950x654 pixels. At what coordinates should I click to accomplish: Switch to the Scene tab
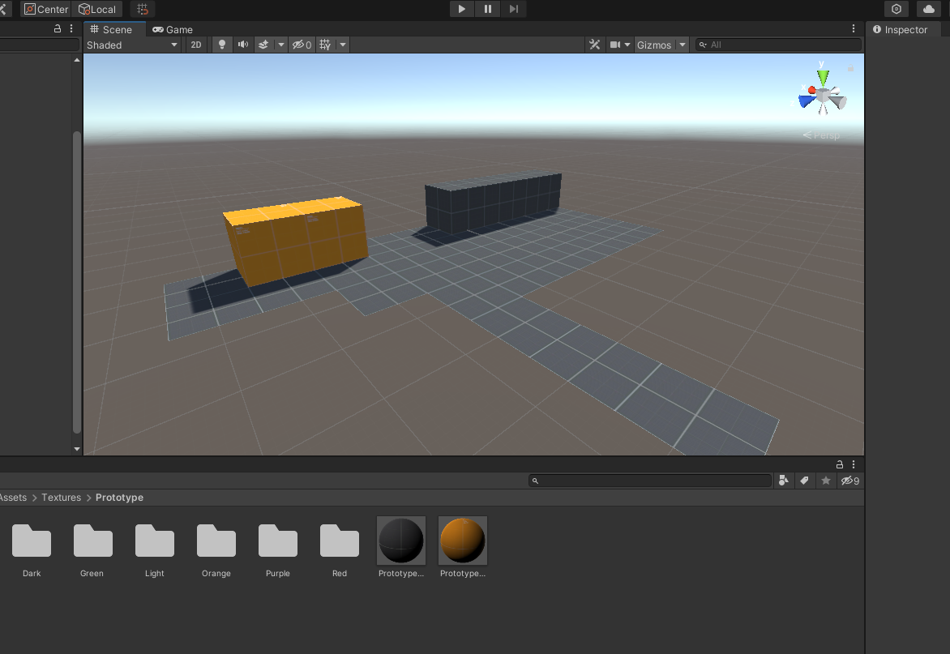(x=112, y=30)
